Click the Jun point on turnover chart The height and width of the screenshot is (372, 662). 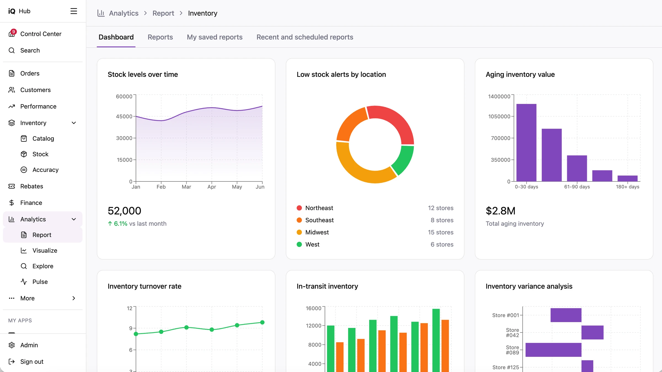pyautogui.click(x=262, y=322)
